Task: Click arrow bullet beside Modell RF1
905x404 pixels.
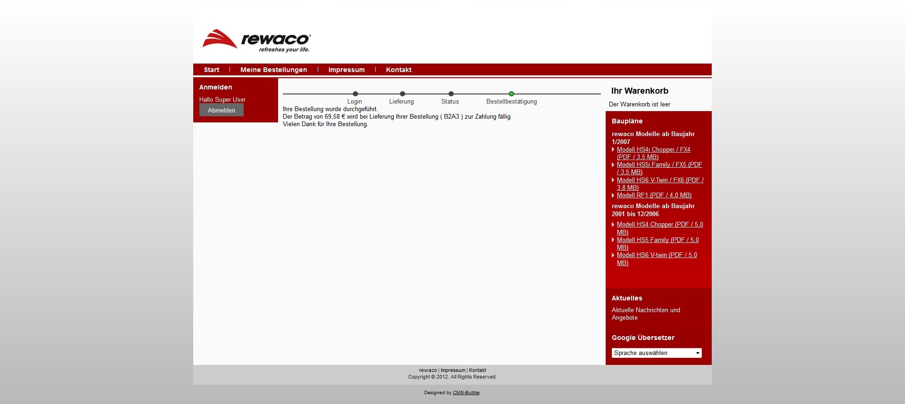Action: click(613, 195)
